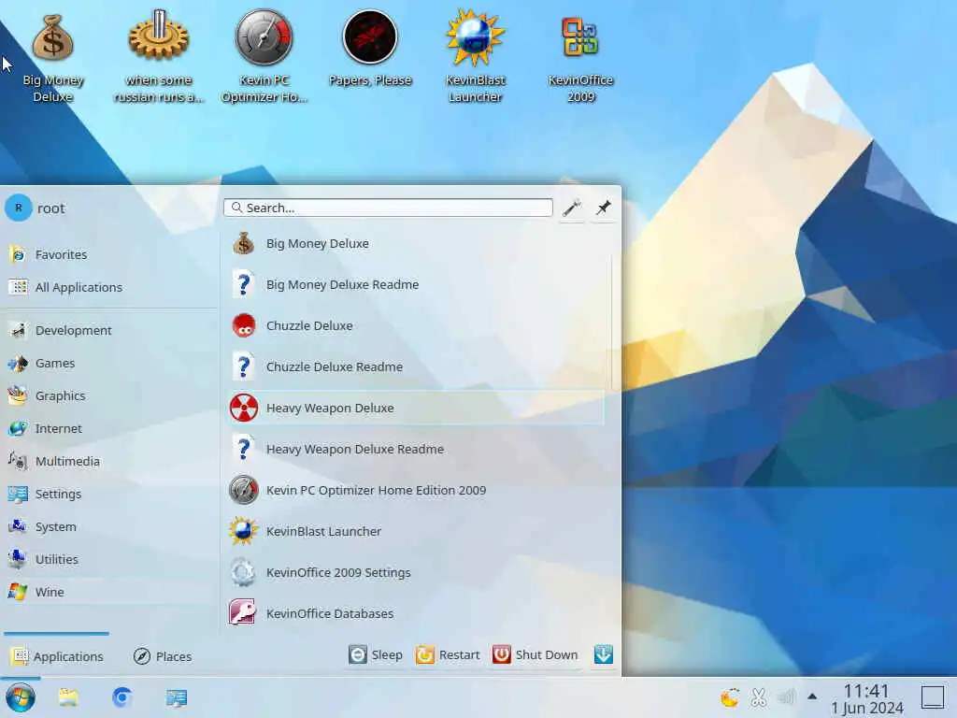Open Utilities category
Image resolution: width=957 pixels, height=718 pixels.
[110, 559]
